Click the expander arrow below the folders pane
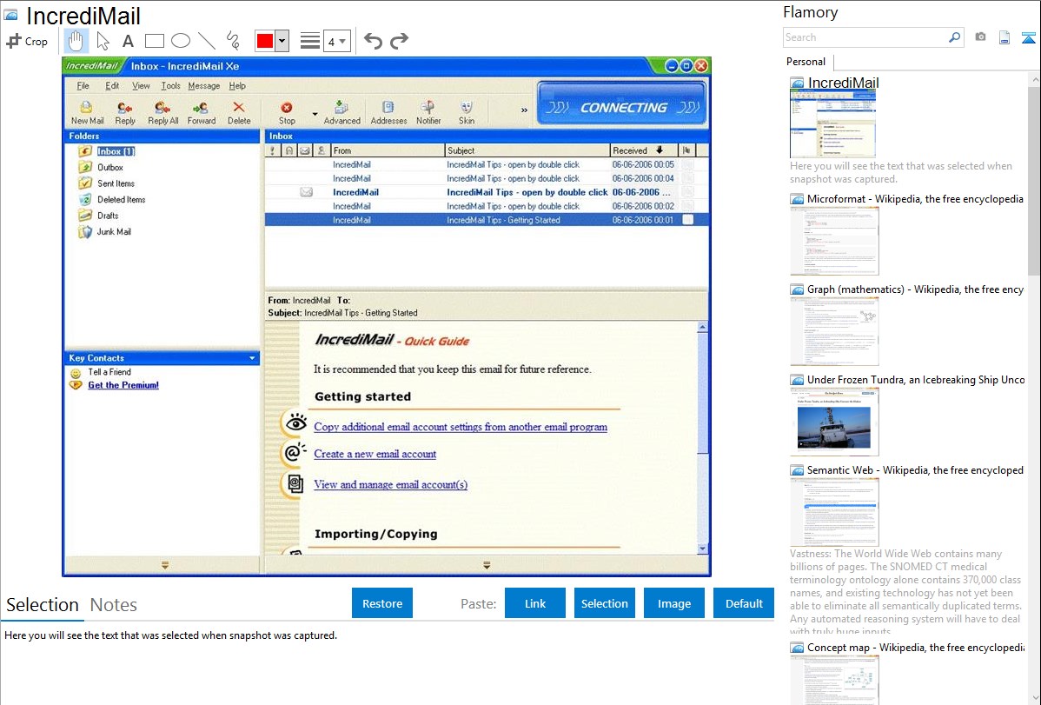The image size is (1041, 705). coord(164,565)
